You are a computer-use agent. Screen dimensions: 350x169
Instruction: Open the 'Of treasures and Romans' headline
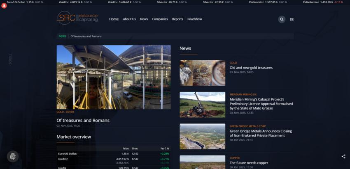coord(83,121)
